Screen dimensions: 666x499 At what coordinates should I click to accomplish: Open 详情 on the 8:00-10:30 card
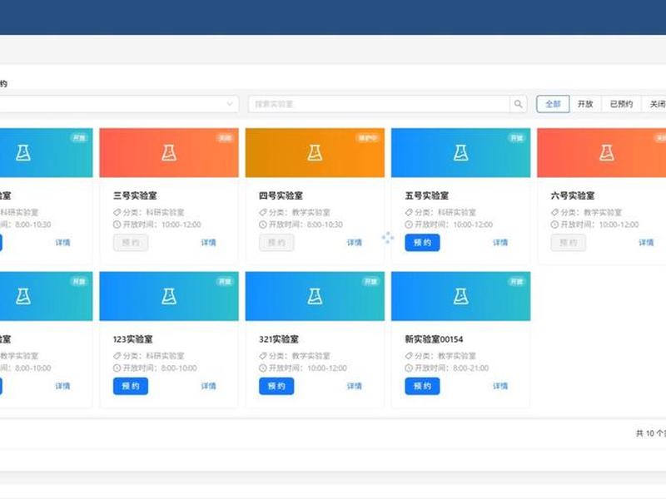(x=62, y=243)
